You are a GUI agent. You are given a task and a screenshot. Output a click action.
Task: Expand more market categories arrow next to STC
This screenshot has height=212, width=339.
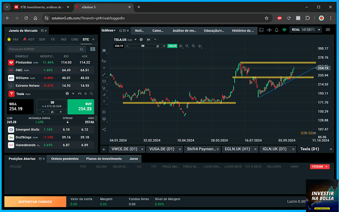[x=93, y=39]
